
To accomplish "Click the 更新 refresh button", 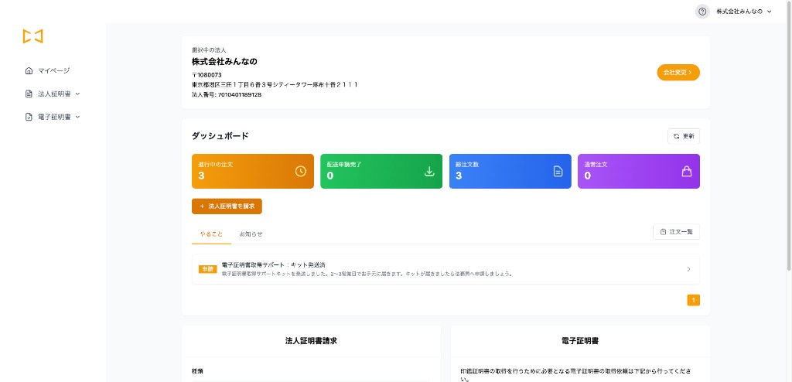I will 684,136.
